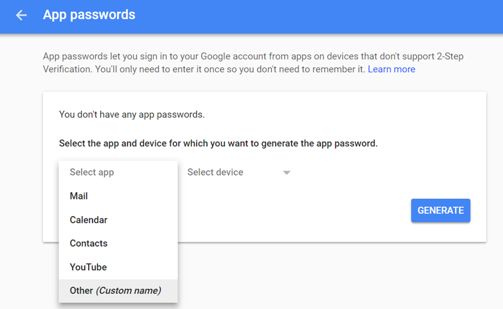This screenshot has height=309, width=503.
Task: Click the bold "Select the app and device" instruction
Action: tap(218, 144)
